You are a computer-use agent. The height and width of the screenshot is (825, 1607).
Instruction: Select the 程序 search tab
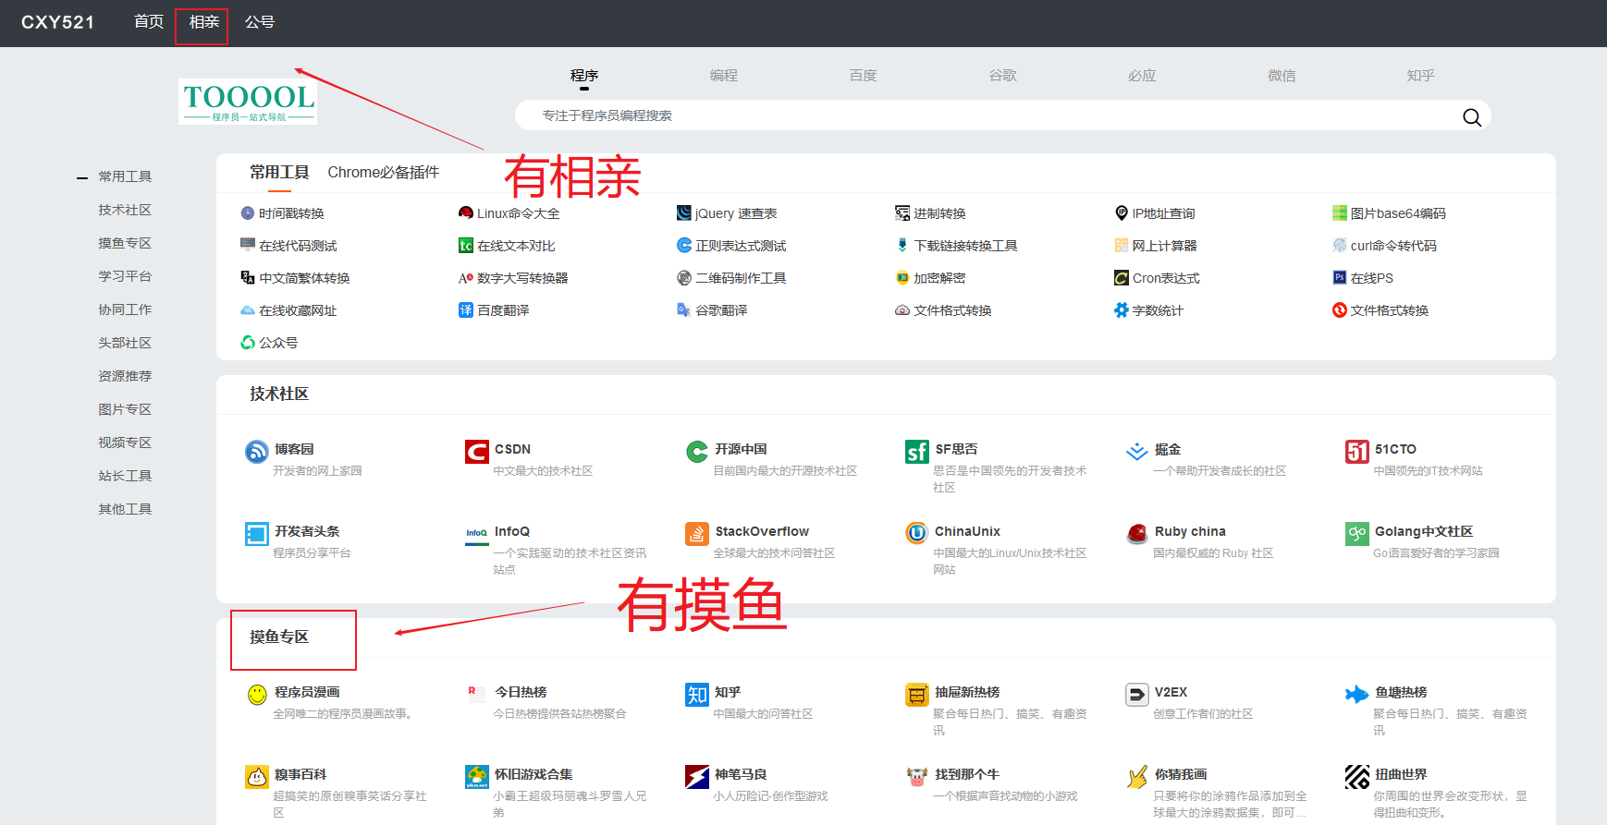(x=583, y=75)
